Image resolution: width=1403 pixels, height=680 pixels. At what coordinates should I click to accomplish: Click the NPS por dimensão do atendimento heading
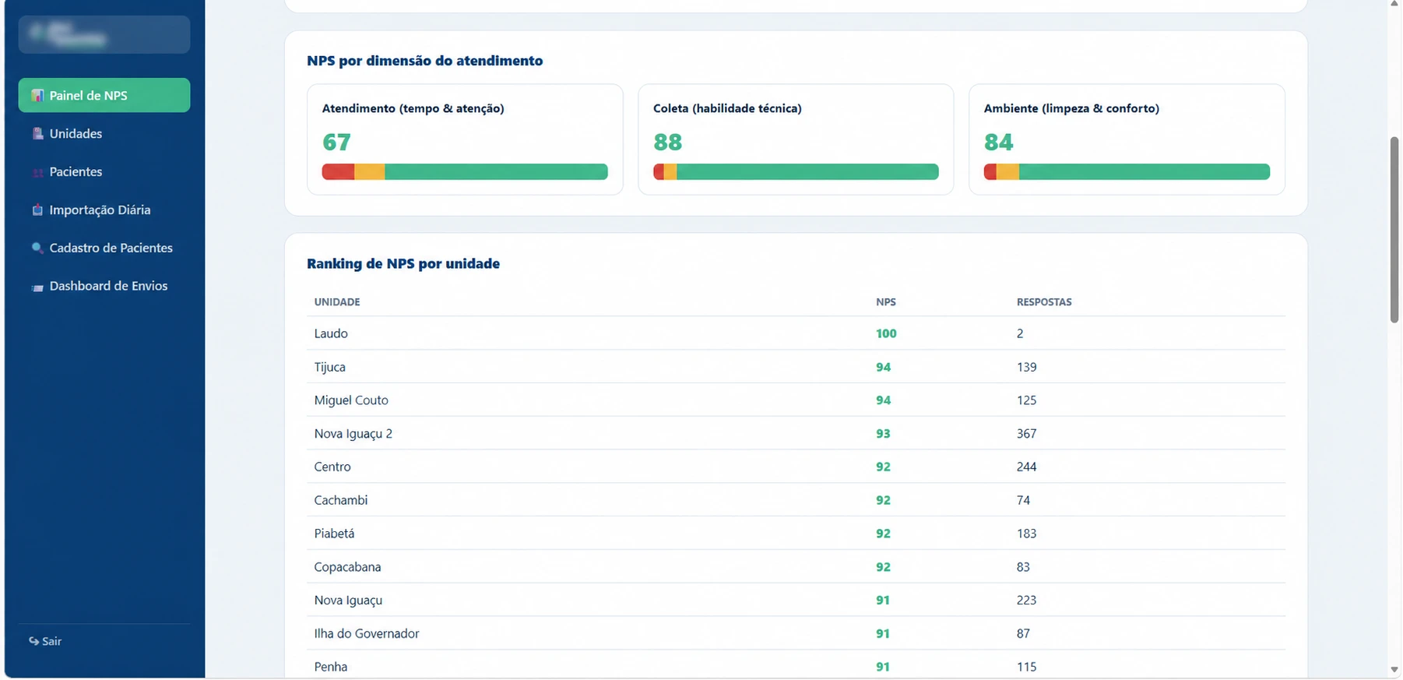pyautogui.click(x=425, y=61)
